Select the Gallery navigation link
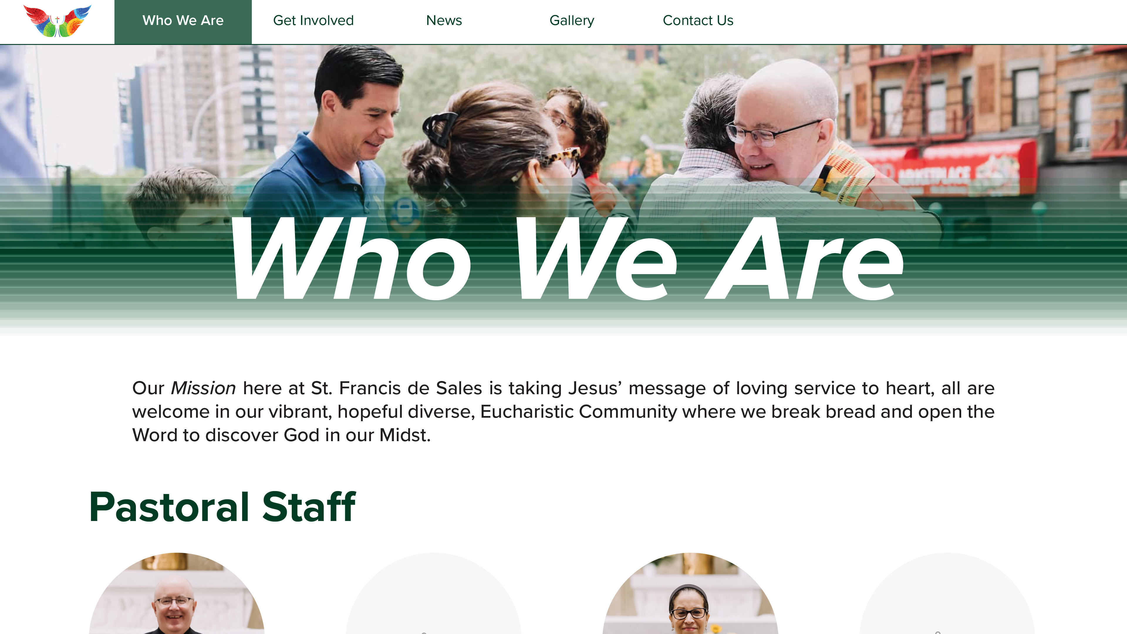Viewport: 1127px width, 634px height. click(x=572, y=21)
